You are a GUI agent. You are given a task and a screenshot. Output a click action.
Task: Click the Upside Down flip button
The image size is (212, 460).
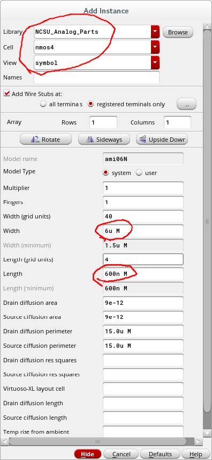(162, 140)
